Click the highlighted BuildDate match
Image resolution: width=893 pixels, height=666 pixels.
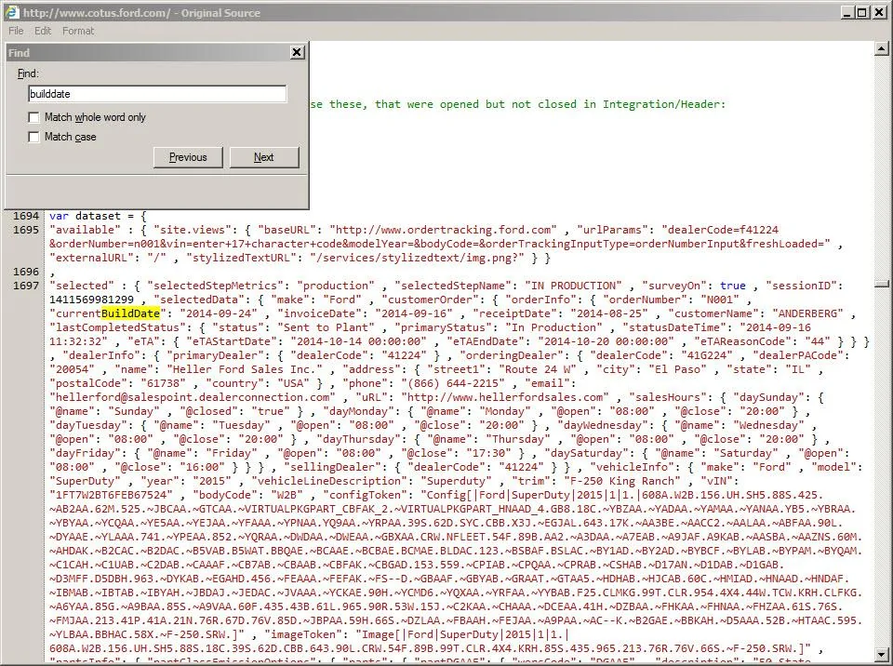pyautogui.click(x=130, y=313)
